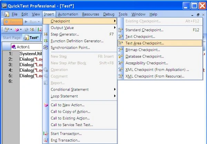207x144 pixels.
Task: Open the Debug menu
Action: point(109,14)
